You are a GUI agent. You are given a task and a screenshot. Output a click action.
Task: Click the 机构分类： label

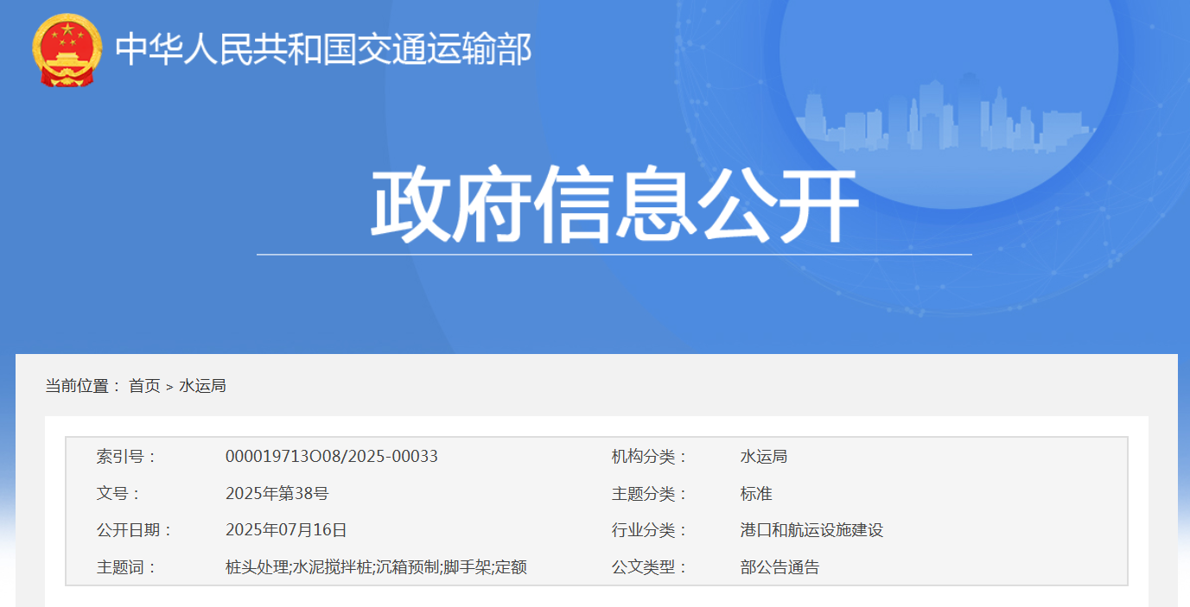coord(650,457)
